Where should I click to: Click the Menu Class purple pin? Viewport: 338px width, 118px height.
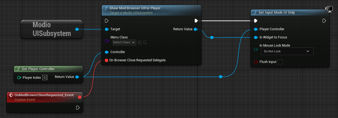(107, 41)
